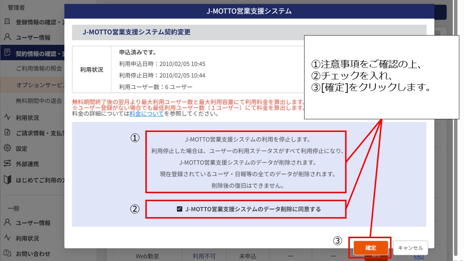Click 利用不可 in the Web勤怠 row
Image resolution: width=464 pixels, height=261 pixels.
204,256
